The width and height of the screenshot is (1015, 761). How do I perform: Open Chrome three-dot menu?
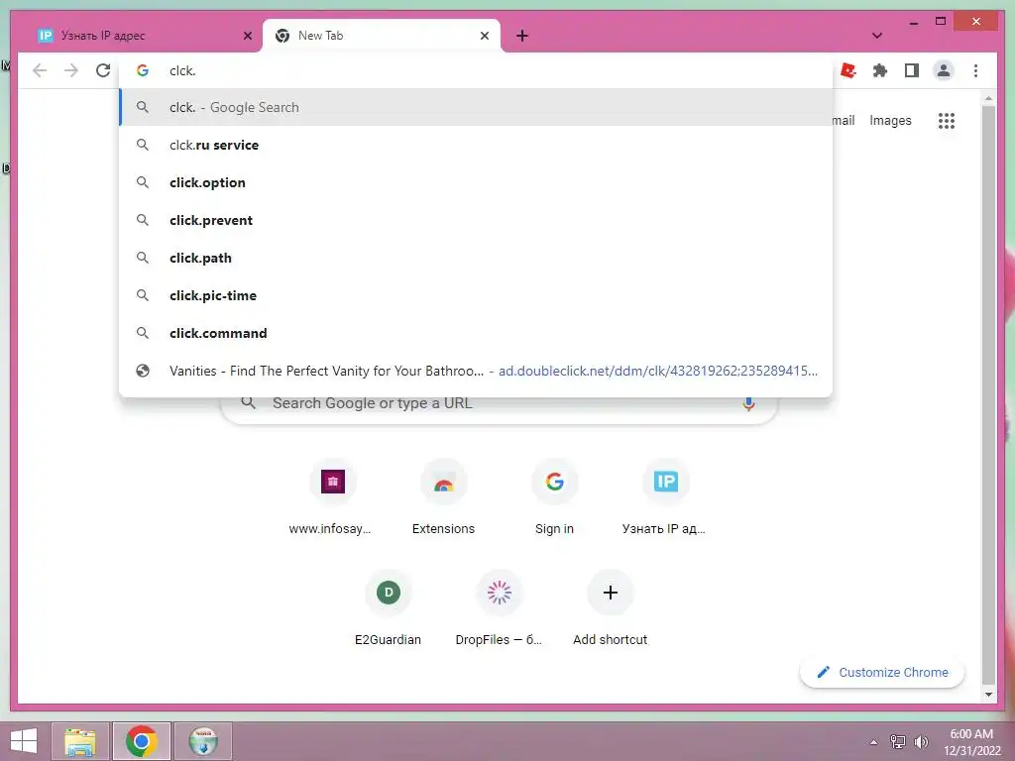point(975,70)
